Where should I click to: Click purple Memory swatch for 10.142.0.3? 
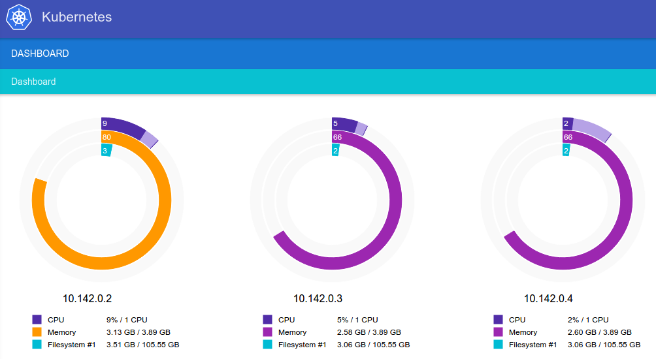click(268, 332)
